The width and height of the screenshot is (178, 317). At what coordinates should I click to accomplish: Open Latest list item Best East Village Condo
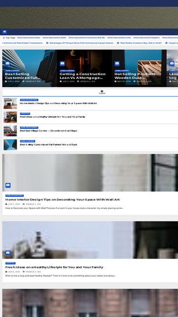48,131
